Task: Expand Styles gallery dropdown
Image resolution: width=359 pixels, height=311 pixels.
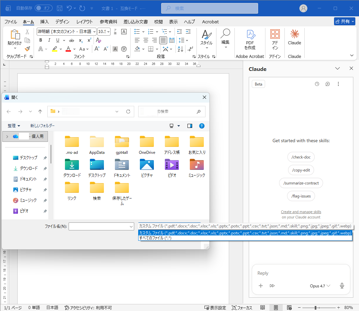Action: pyautogui.click(x=207, y=48)
